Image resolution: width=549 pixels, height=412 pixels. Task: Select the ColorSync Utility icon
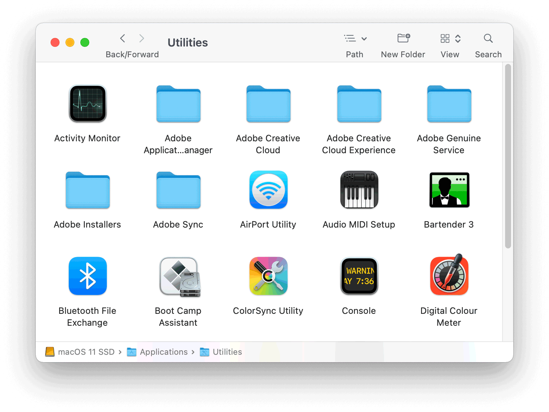click(x=268, y=276)
